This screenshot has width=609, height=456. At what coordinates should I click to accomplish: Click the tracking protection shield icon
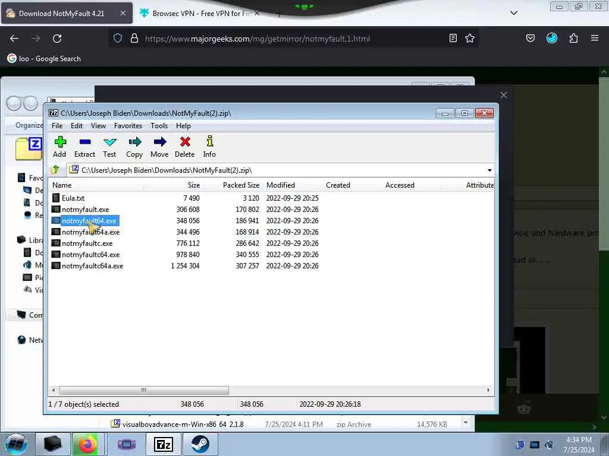point(118,38)
